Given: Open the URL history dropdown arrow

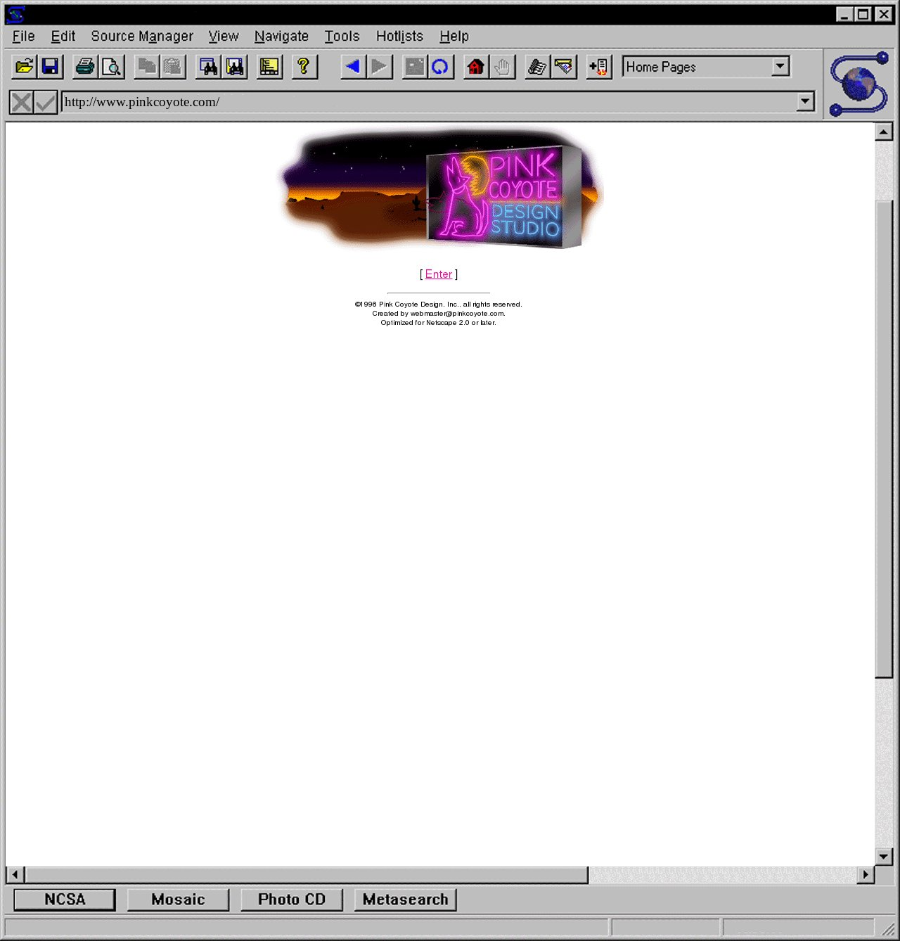Looking at the screenshot, I should pos(805,102).
